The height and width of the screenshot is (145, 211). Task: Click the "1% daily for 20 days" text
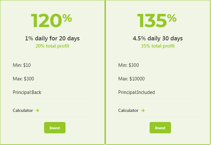click(52, 38)
